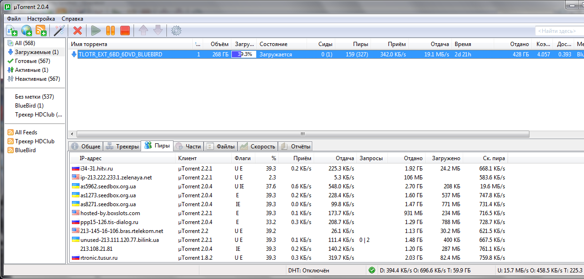This screenshot has height=279, width=584.
Task: Click the horizontal scrollbar of the torrent list
Action: (x=302, y=134)
